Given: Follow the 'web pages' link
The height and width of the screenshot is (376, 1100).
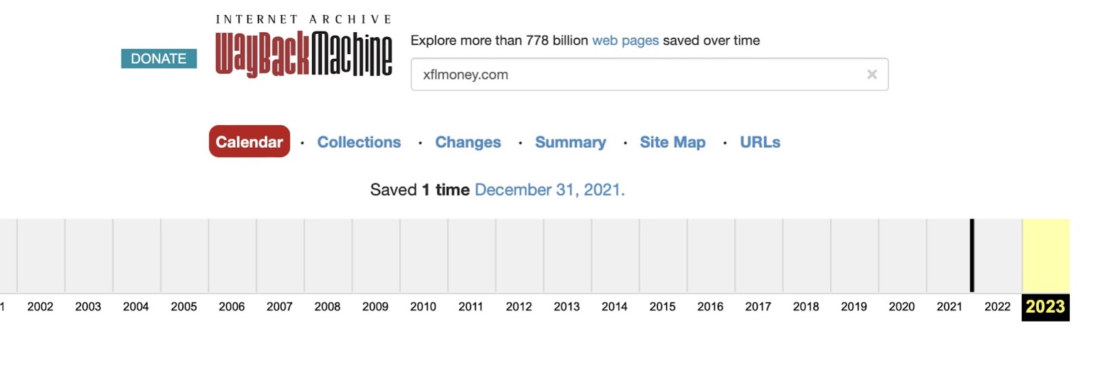Looking at the screenshot, I should [x=626, y=41].
